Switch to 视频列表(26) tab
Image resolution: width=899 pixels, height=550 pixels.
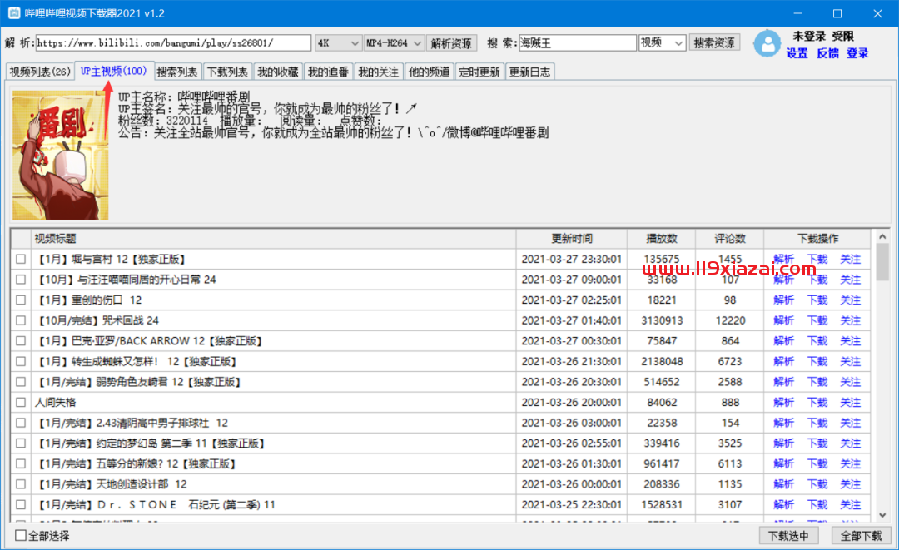point(40,72)
